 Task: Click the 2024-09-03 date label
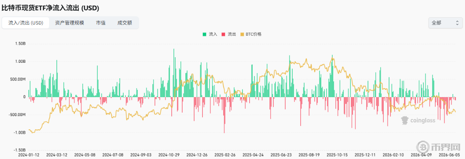(140, 155)
